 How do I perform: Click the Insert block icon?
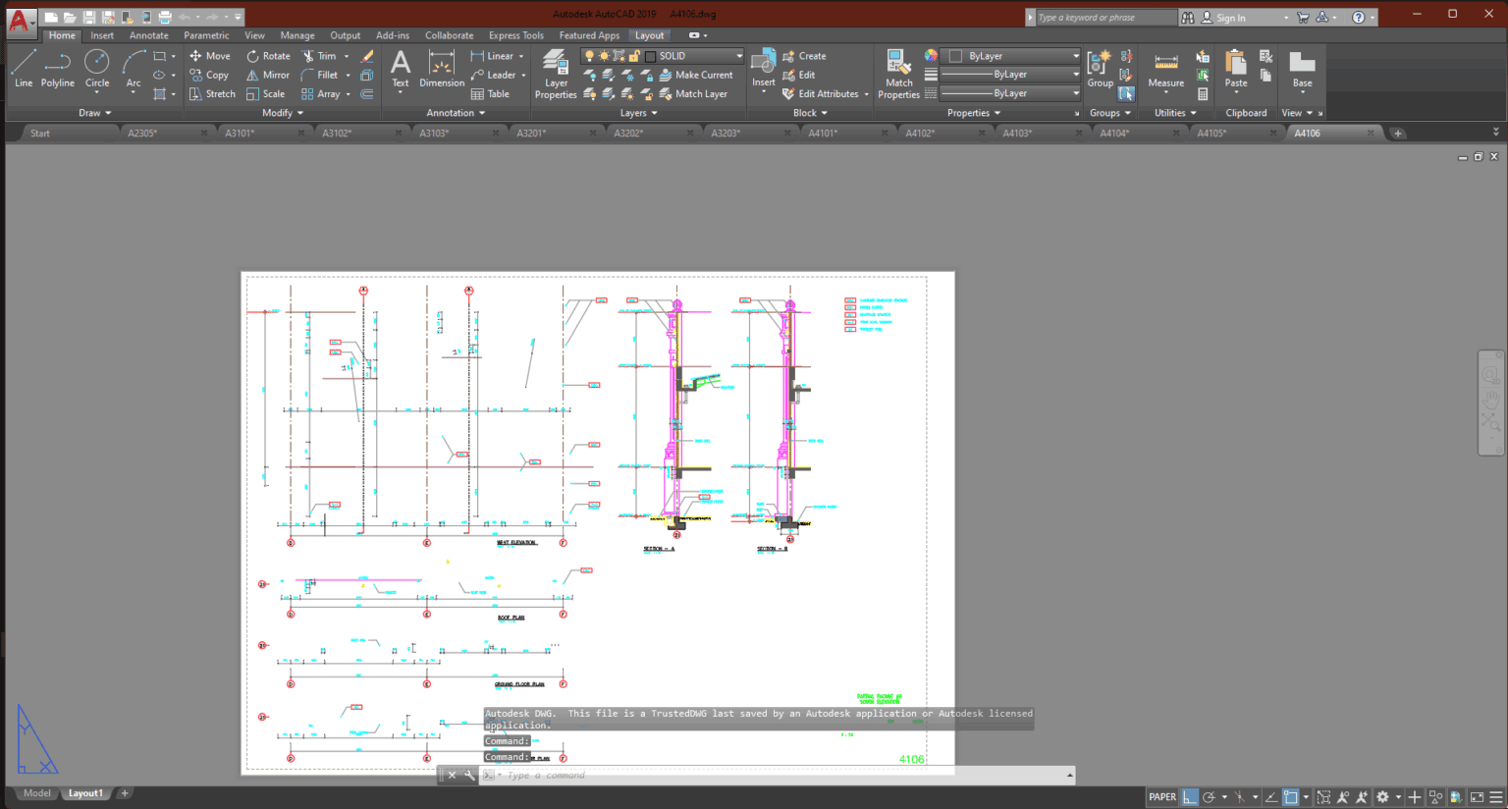pyautogui.click(x=763, y=64)
